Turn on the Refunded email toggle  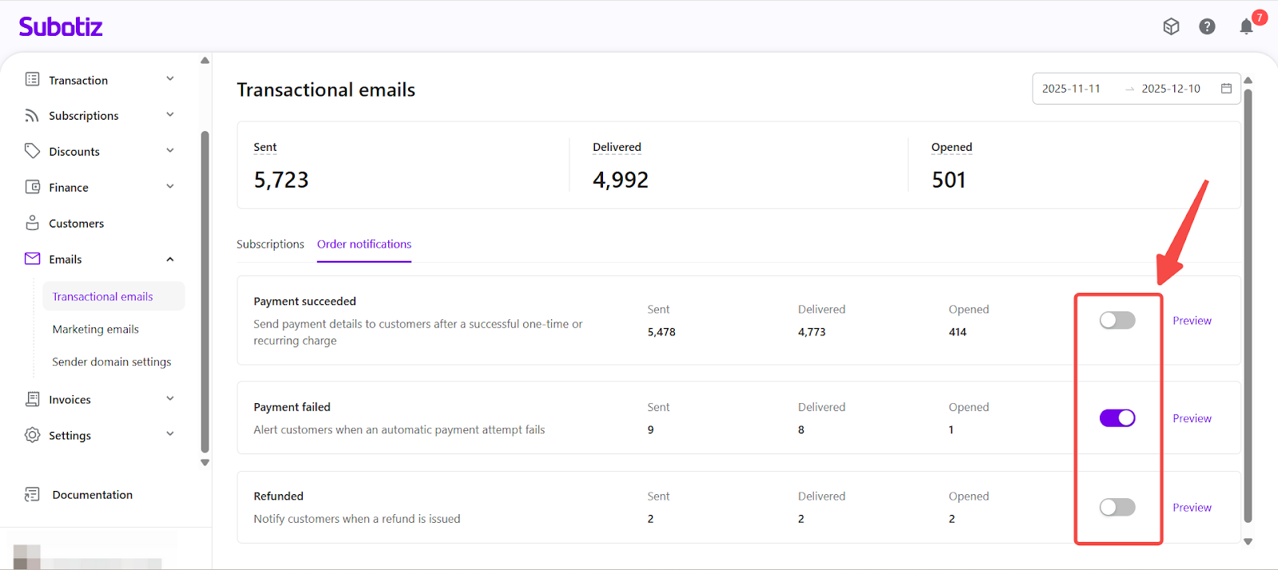pos(1117,508)
